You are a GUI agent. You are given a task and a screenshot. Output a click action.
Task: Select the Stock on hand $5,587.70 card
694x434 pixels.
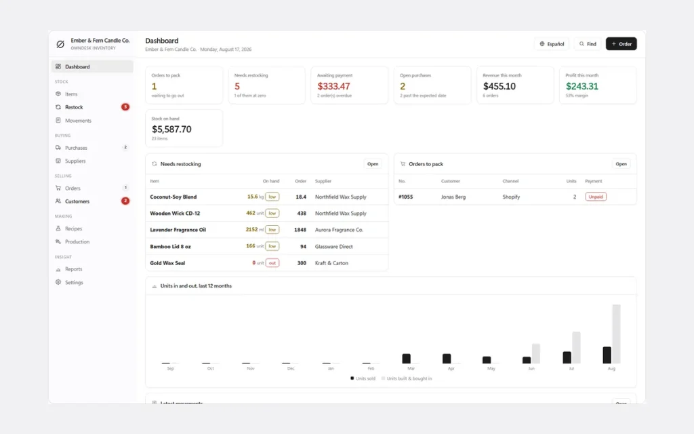point(184,128)
